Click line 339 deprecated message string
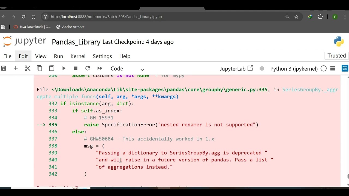The width and height of the screenshot is (349, 196). [182, 153]
